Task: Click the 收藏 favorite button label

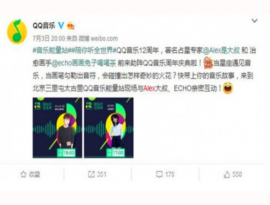Action: tap(35, 174)
